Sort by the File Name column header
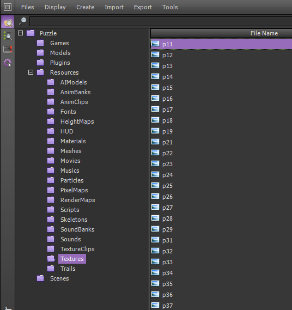292x310 pixels. point(221,33)
